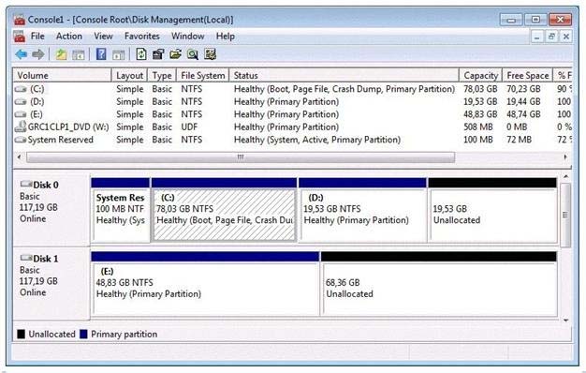Open the Favorites menu

[142, 37]
